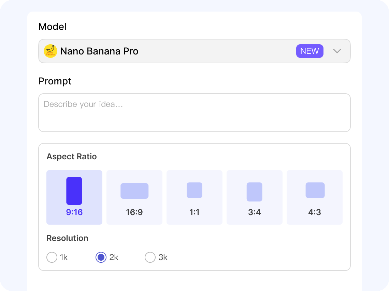
Task: Click the 3:4 ratio text label
Action: click(255, 212)
